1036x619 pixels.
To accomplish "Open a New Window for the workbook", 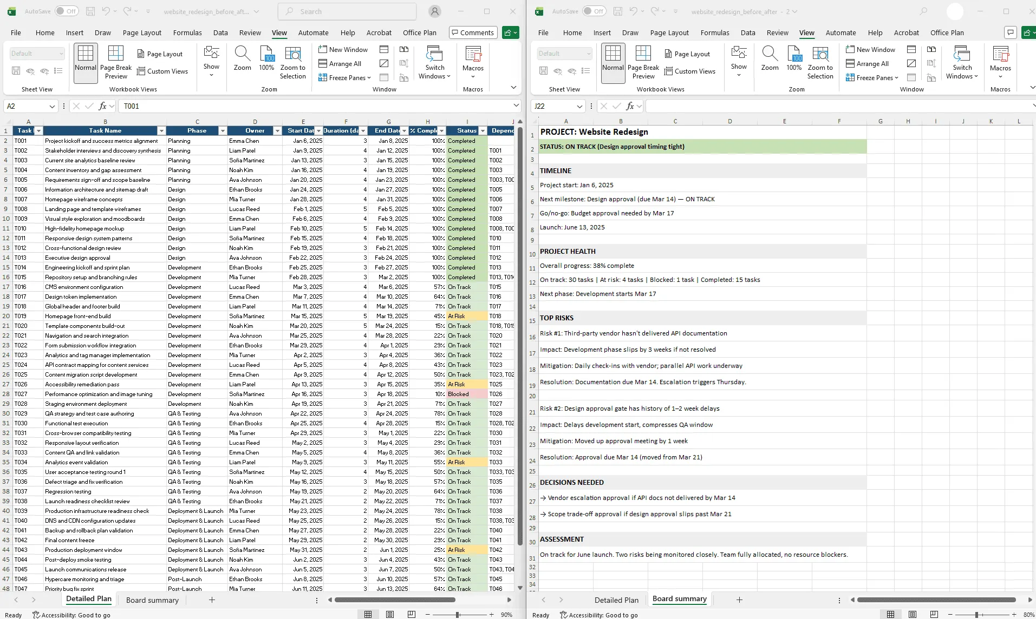I will point(343,49).
